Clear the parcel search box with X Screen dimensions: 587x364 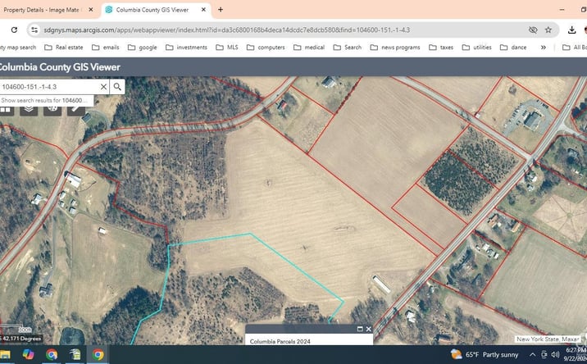click(x=103, y=87)
